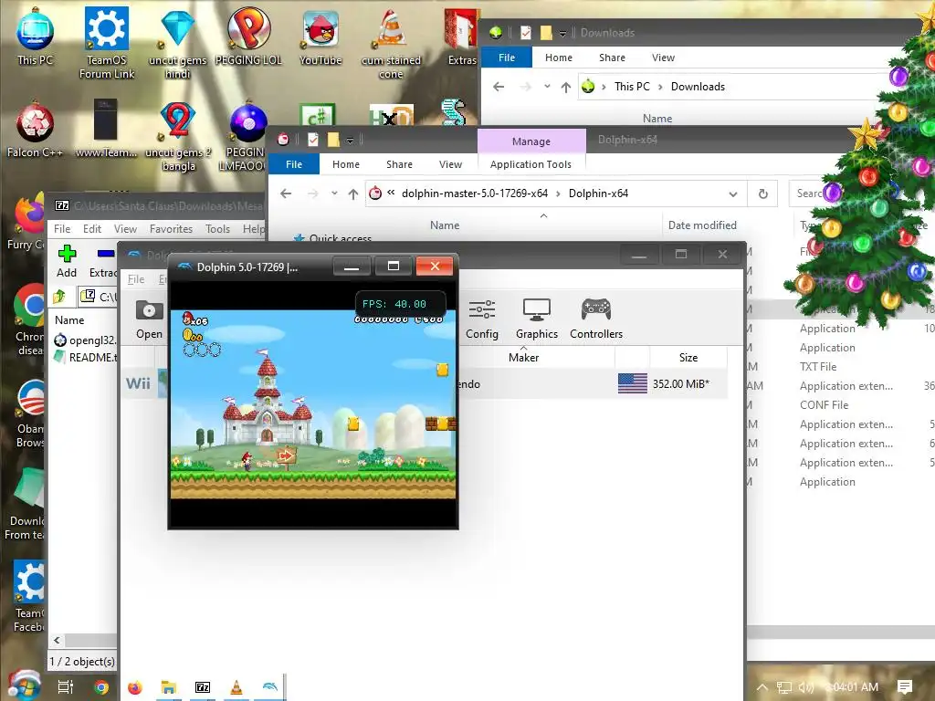Open File tab in Dolphin-x64 Explorer
Image resolution: width=935 pixels, height=701 pixels.
tap(294, 164)
